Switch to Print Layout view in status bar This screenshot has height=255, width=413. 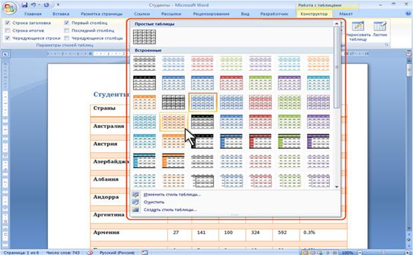304,252
